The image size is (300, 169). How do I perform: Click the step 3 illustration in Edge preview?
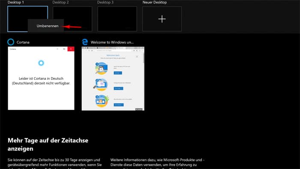(102, 101)
